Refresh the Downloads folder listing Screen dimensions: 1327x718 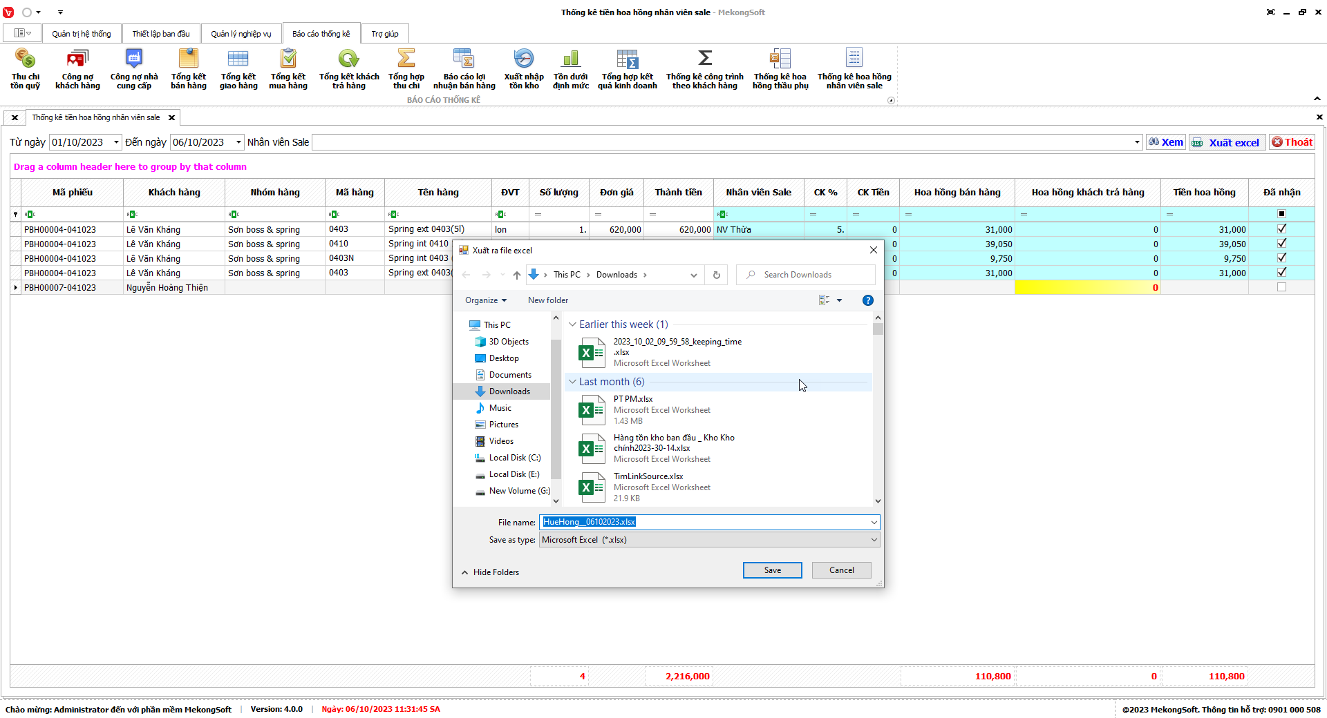717,275
